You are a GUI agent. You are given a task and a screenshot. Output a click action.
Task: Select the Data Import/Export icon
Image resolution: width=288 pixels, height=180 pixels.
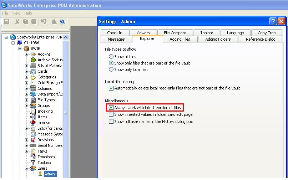(33, 94)
